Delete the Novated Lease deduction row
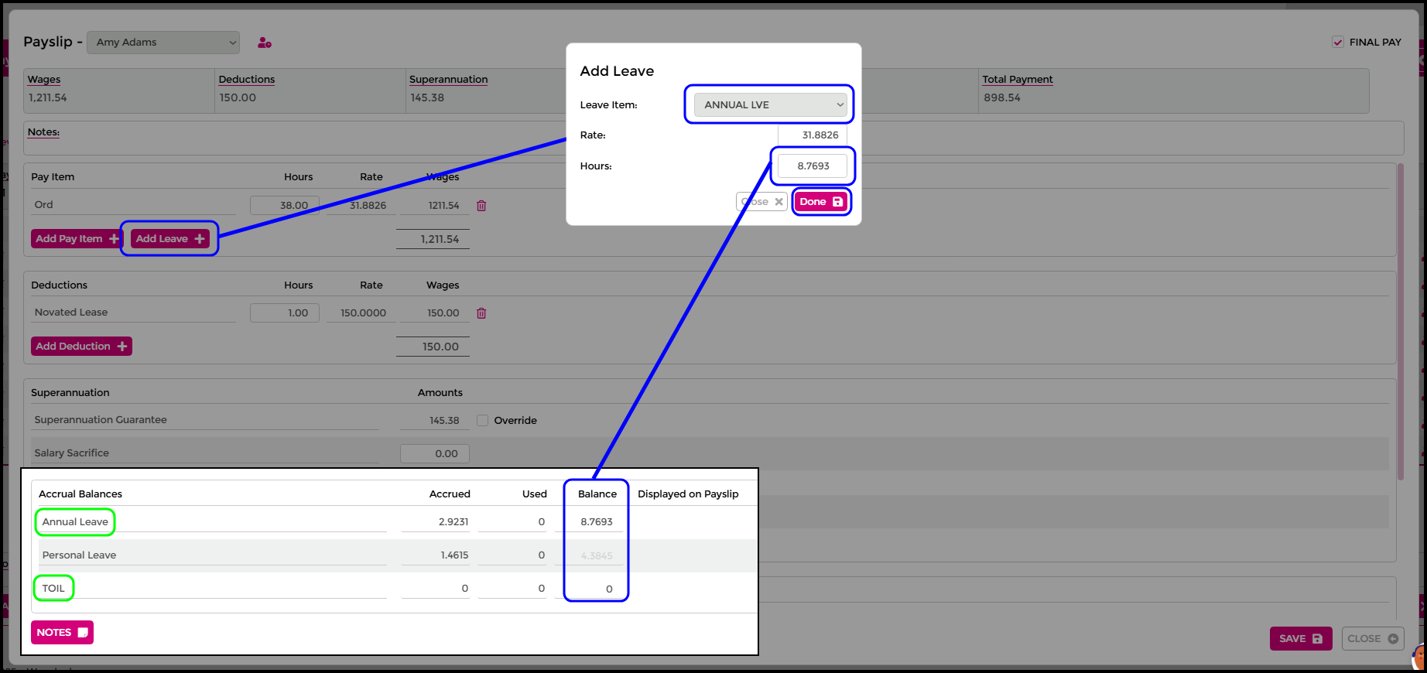1427x673 pixels. point(481,313)
